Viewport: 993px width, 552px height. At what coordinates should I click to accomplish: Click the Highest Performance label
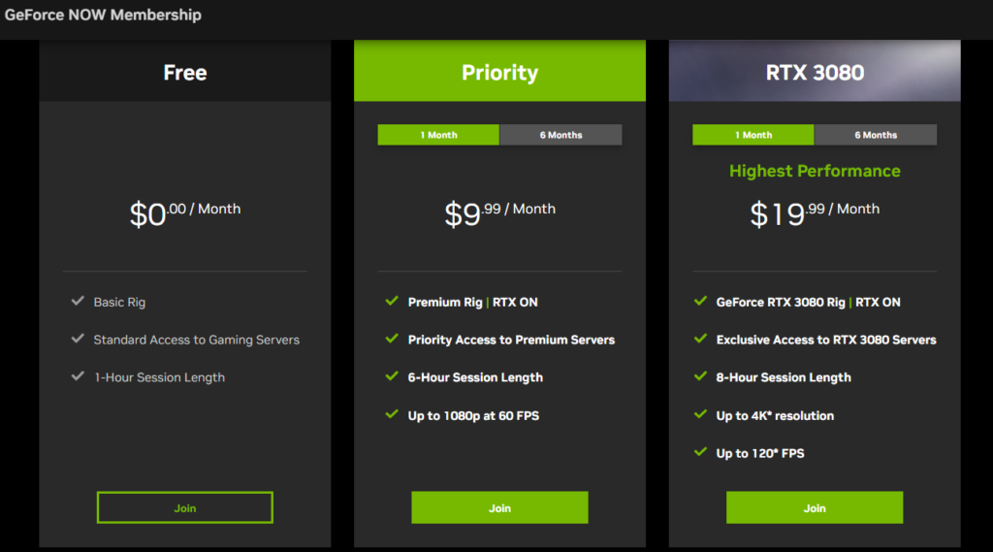pos(815,171)
